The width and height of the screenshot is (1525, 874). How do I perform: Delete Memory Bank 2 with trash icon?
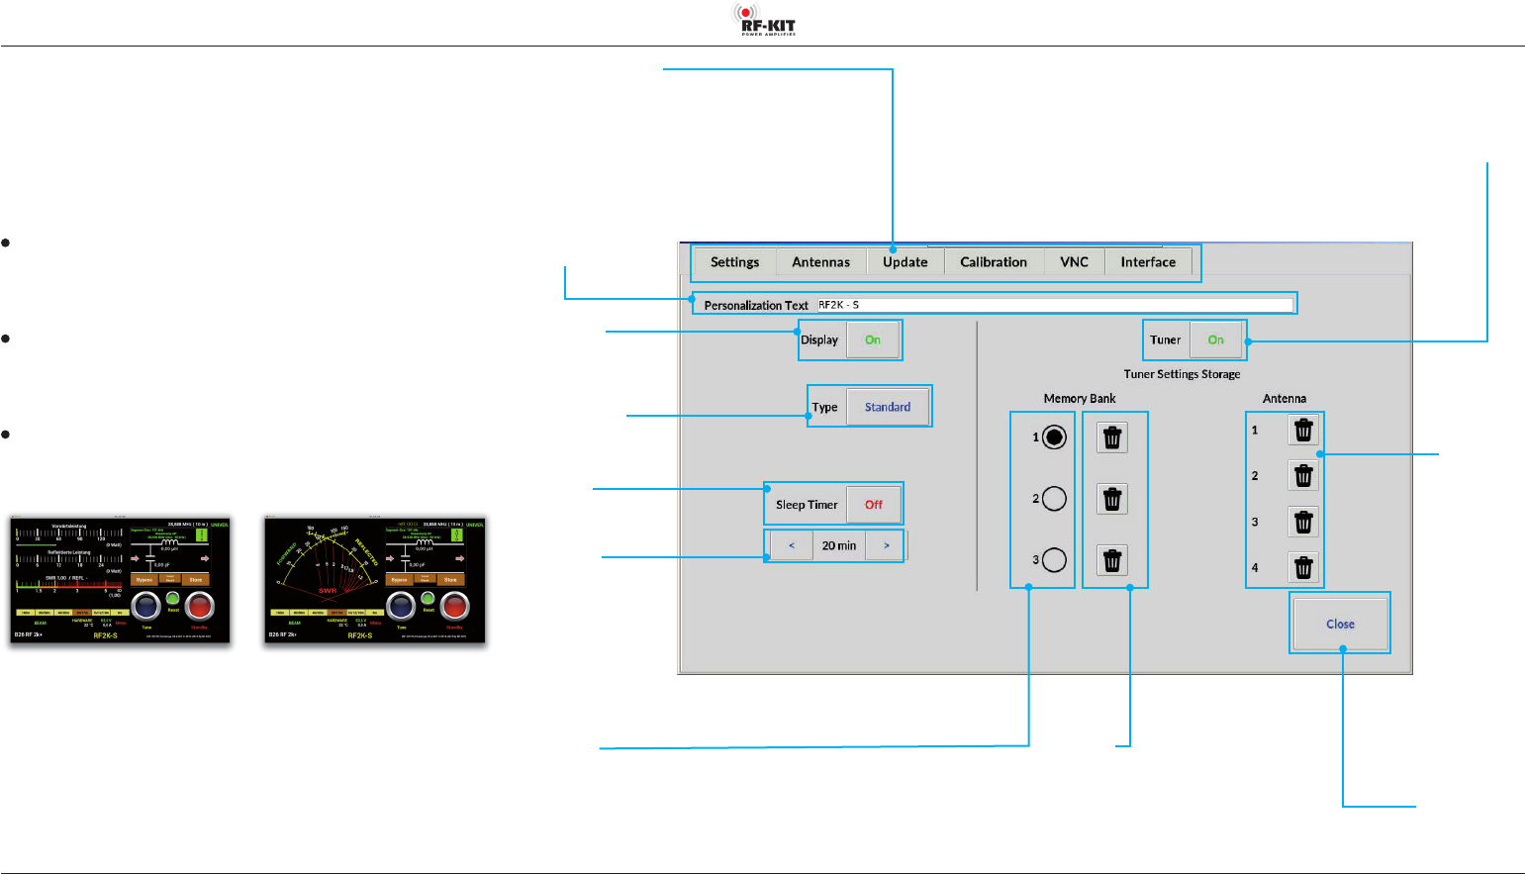tap(1112, 499)
